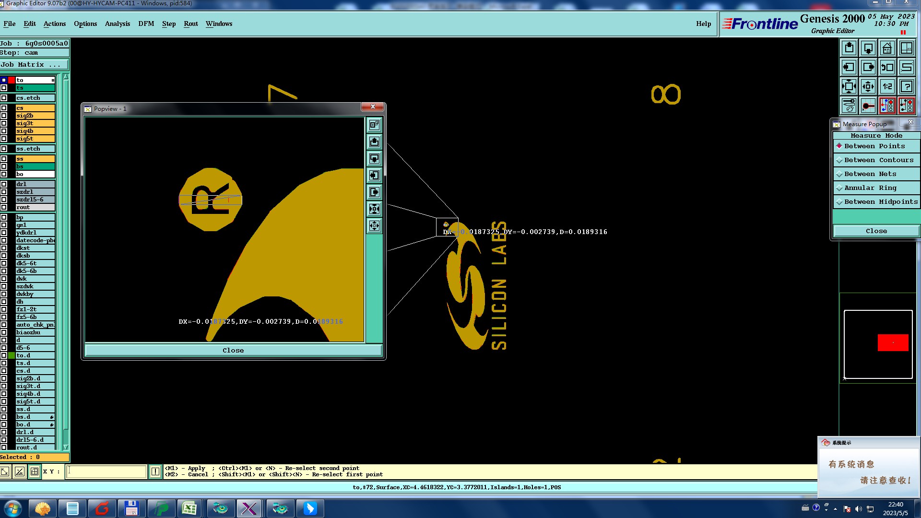Viewport: 921px width, 518px height.
Task: Click the previous view undo zoom icon
Action: (x=887, y=67)
